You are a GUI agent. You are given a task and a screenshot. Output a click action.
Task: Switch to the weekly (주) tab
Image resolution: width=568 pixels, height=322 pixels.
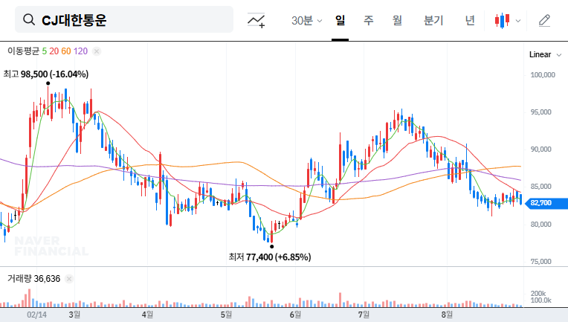[x=369, y=20]
